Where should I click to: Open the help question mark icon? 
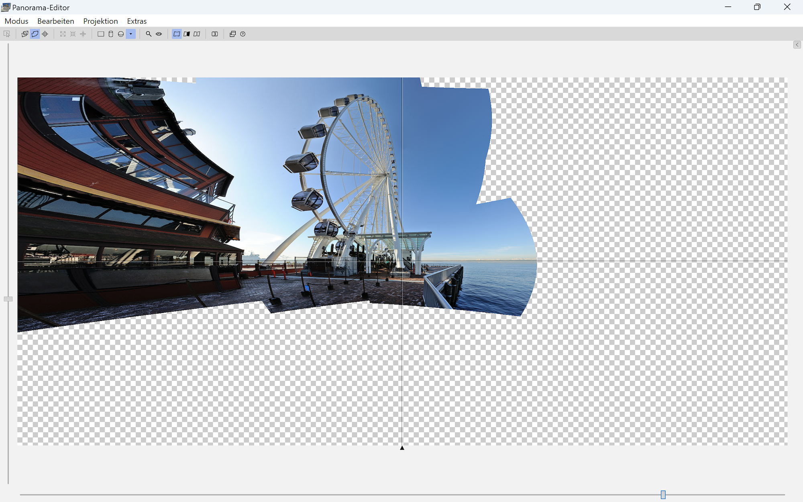pyautogui.click(x=243, y=34)
